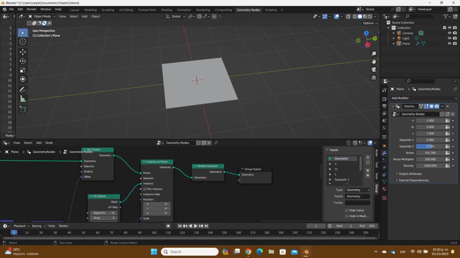Viewport: 460px width, 258px height.
Task: Hide Plane in viewport via eye icon
Action: pyautogui.click(x=450, y=44)
